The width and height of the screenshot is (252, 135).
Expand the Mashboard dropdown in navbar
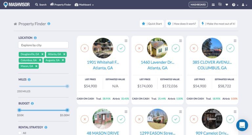pos(84,5)
